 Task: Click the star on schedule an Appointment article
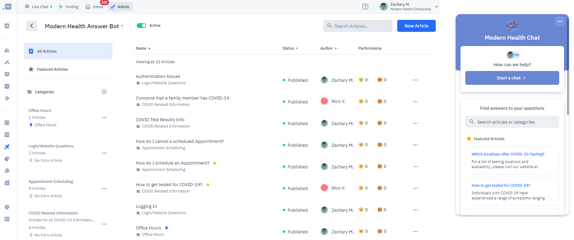pos(215,163)
